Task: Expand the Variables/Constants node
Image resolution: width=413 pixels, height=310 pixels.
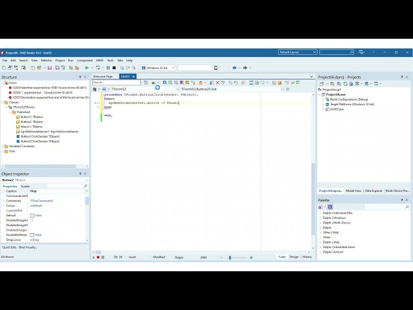Action: point(3,146)
